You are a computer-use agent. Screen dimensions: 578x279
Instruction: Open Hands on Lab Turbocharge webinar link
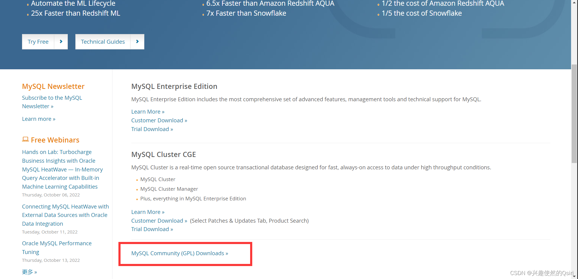(x=62, y=169)
